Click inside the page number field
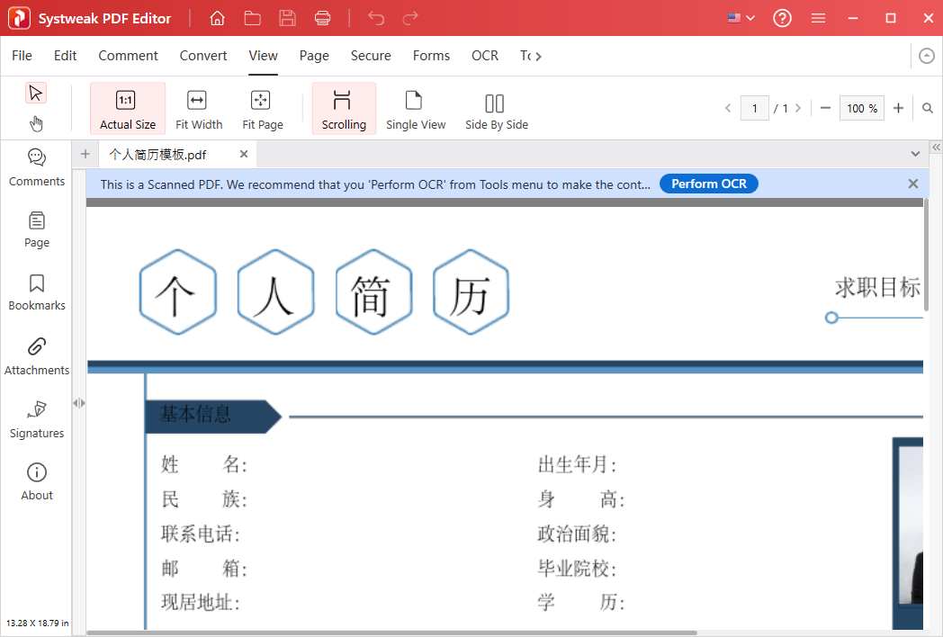Viewport: 943px width, 637px height. click(755, 107)
